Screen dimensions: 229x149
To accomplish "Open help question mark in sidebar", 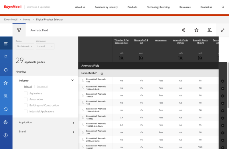I will (5, 135).
